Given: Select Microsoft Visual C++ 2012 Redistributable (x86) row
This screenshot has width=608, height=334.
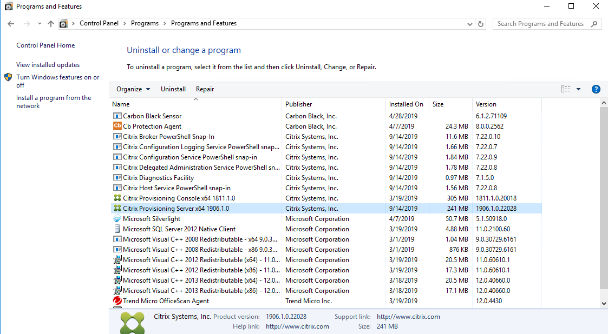Looking at the screenshot, I should tap(326, 270).
